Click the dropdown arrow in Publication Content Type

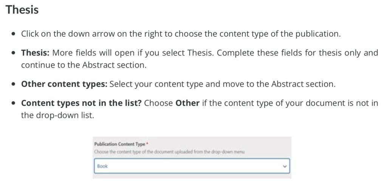pyautogui.click(x=285, y=166)
